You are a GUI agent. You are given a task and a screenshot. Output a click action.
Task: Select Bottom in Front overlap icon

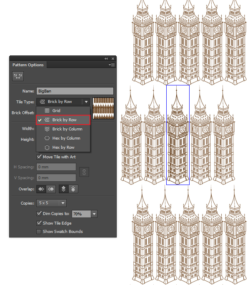(x=73, y=189)
